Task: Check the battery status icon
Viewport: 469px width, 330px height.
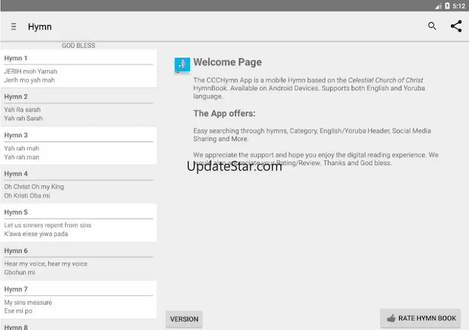Action: click(x=447, y=5)
